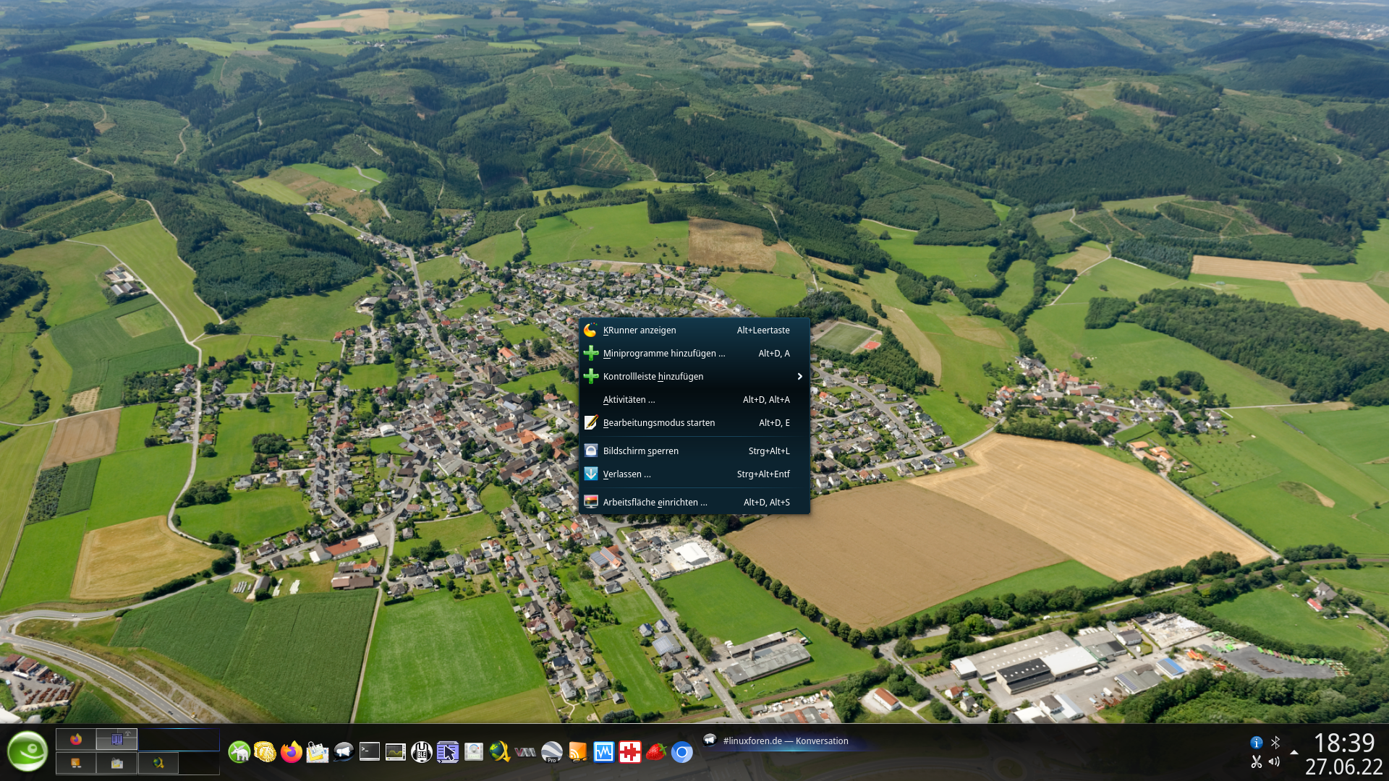
Task: Open the Chromium browser icon
Action: [x=681, y=752]
